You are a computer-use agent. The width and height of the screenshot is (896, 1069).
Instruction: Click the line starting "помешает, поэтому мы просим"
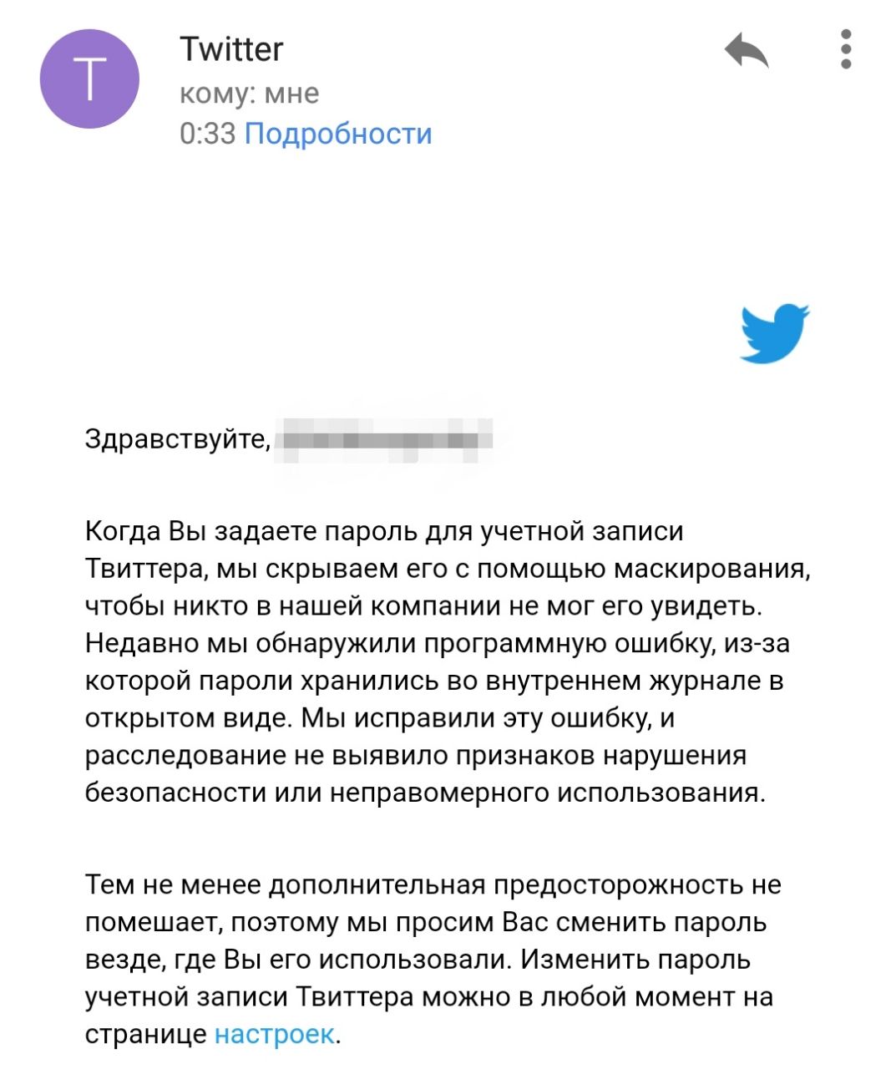426,922
